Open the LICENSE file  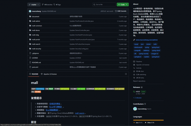tap(35, 58)
